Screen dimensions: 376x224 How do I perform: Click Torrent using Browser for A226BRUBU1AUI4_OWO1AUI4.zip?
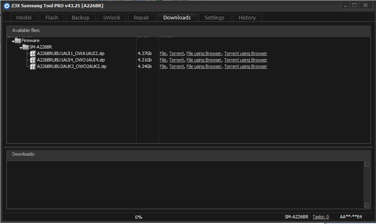[246, 60]
